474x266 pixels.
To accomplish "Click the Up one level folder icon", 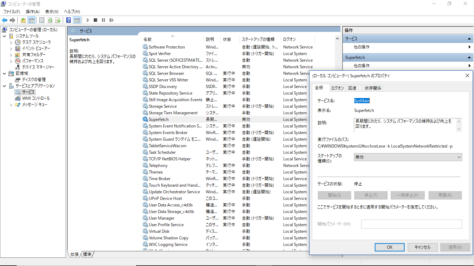I will (x=23, y=20).
